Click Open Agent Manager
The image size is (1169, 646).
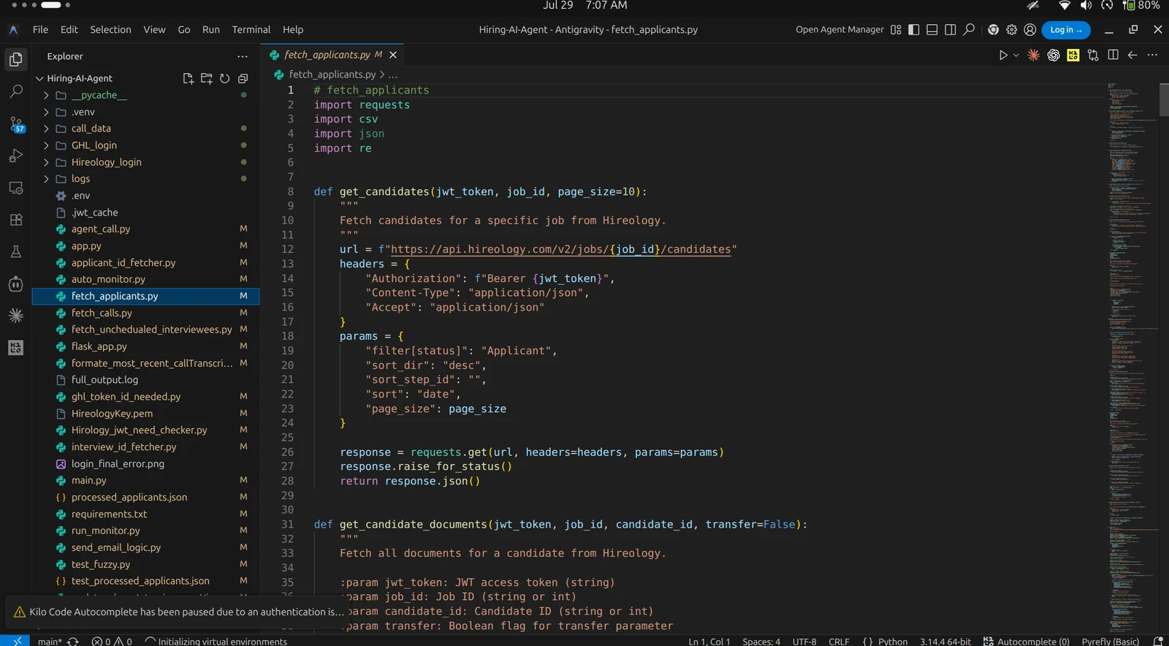click(839, 30)
